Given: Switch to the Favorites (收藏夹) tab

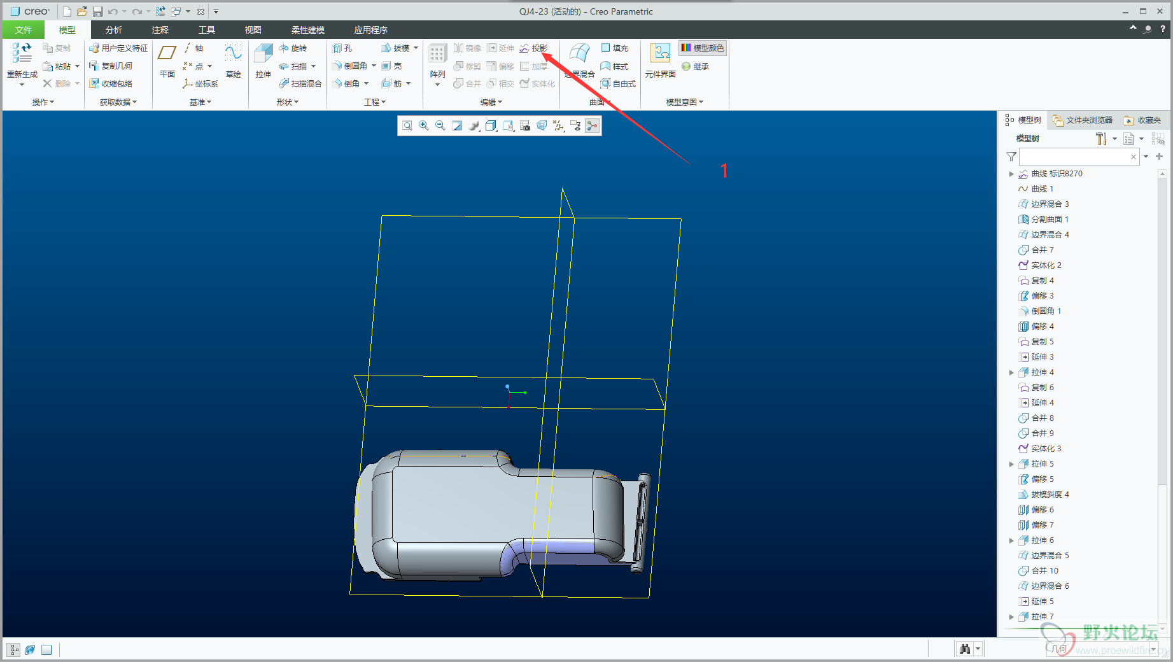Looking at the screenshot, I should coord(1143,120).
